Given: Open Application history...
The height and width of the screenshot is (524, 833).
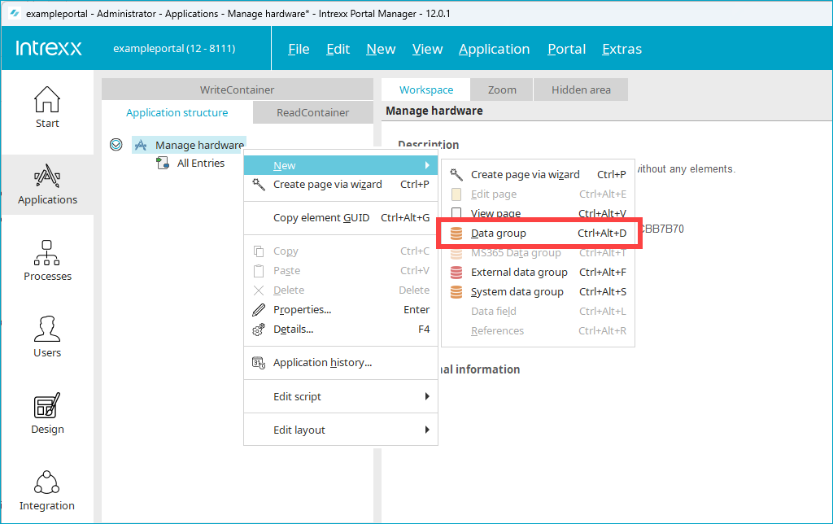Looking at the screenshot, I should pos(341,363).
